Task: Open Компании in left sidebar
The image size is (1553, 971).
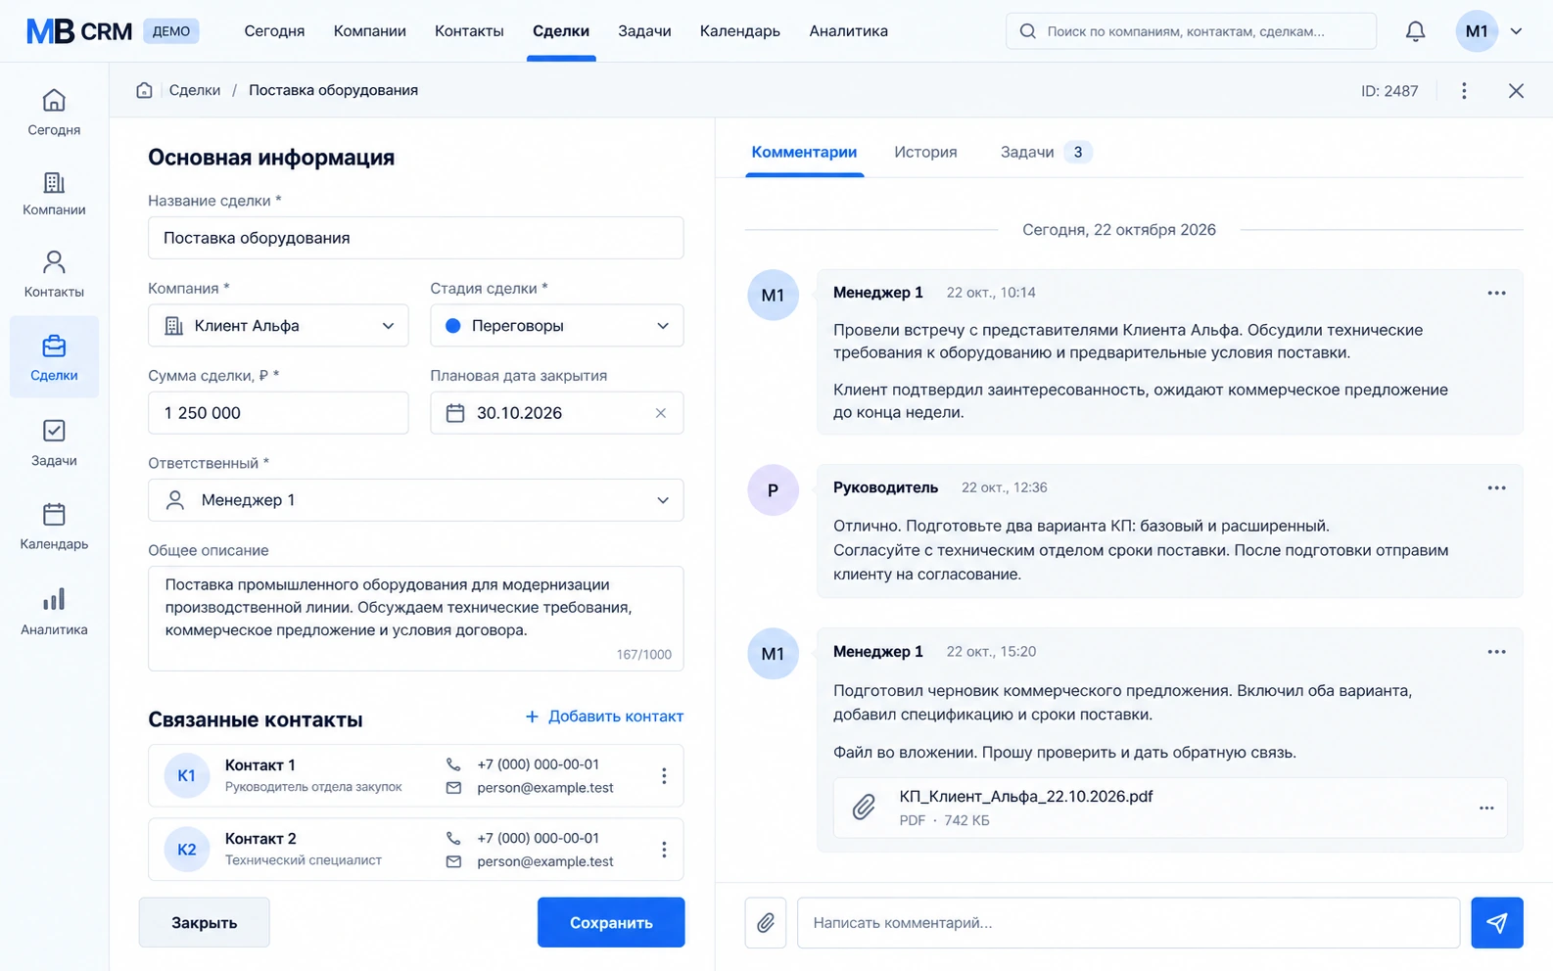Action: pos(54,194)
